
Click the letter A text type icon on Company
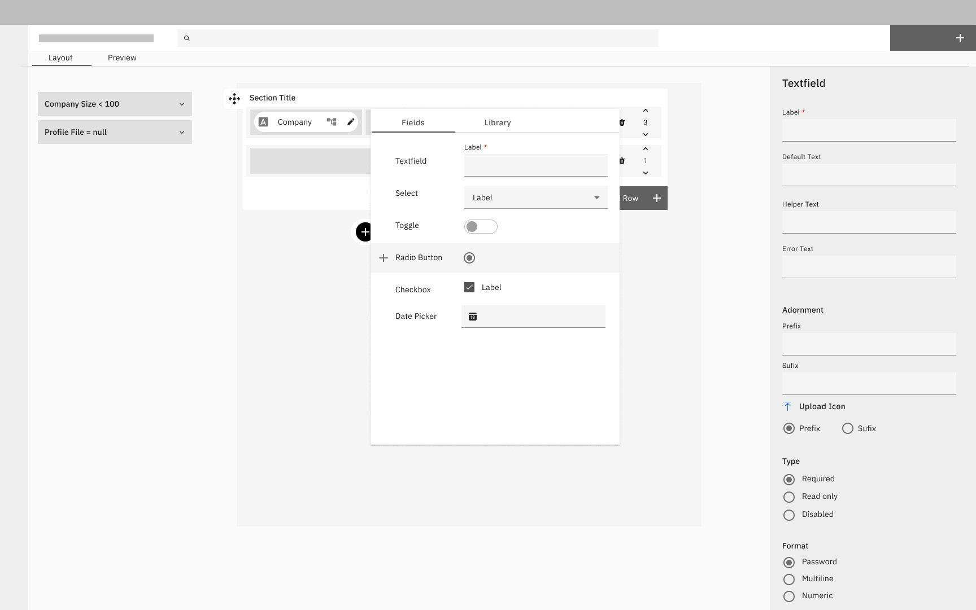(263, 122)
